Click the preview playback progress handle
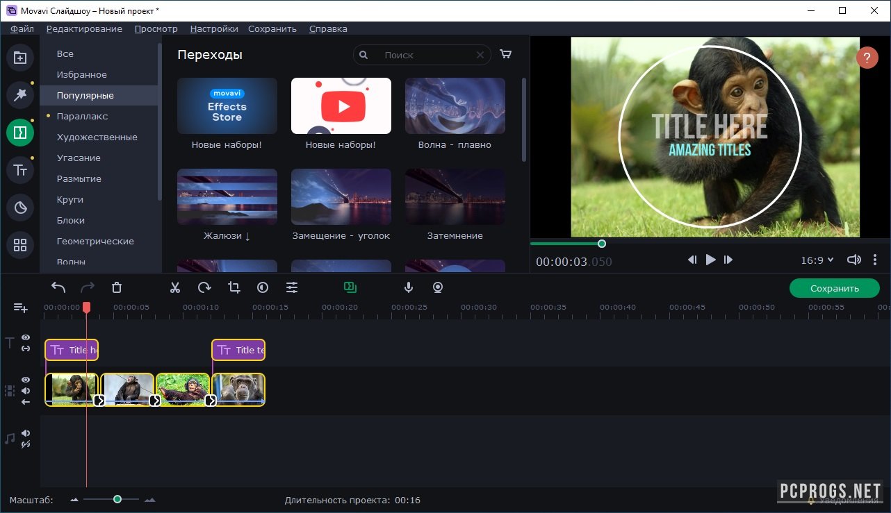 (602, 244)
